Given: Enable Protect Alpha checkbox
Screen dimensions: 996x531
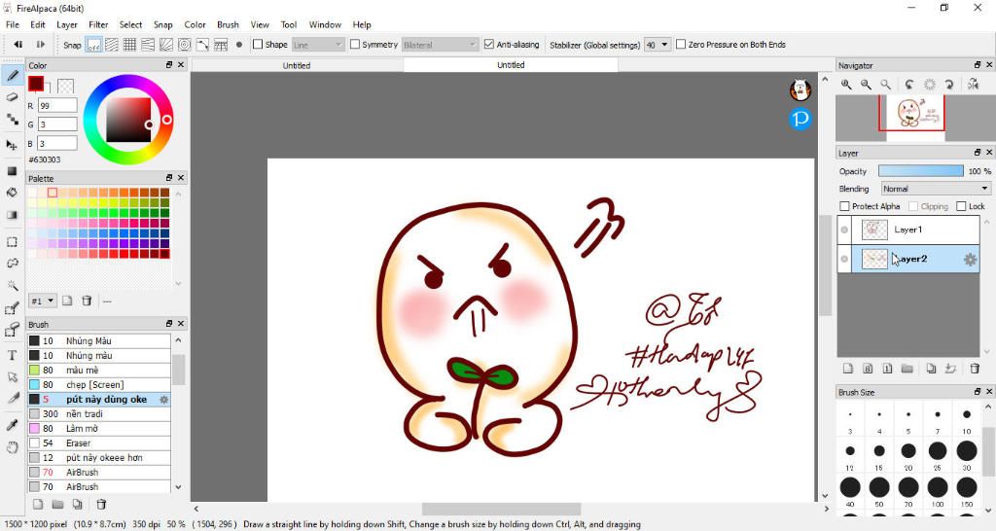Looking at the screenshot, I should (x=844, y=206).
